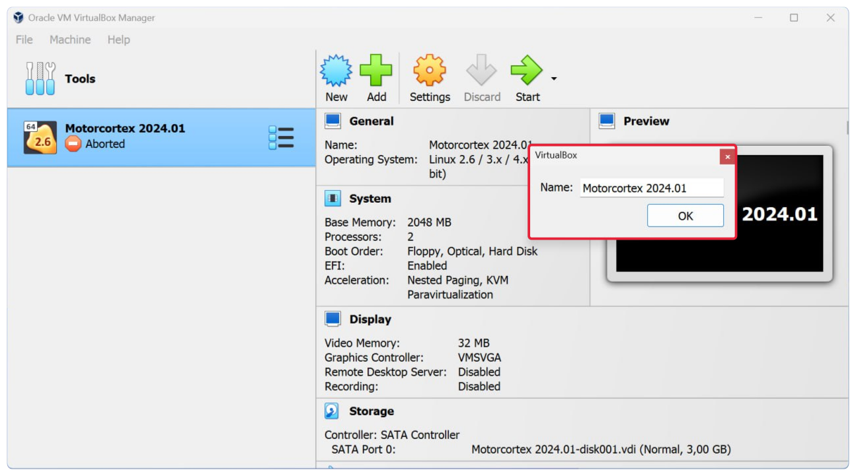Click the Motorcortex 2.6 OS icon

point(40,137)
